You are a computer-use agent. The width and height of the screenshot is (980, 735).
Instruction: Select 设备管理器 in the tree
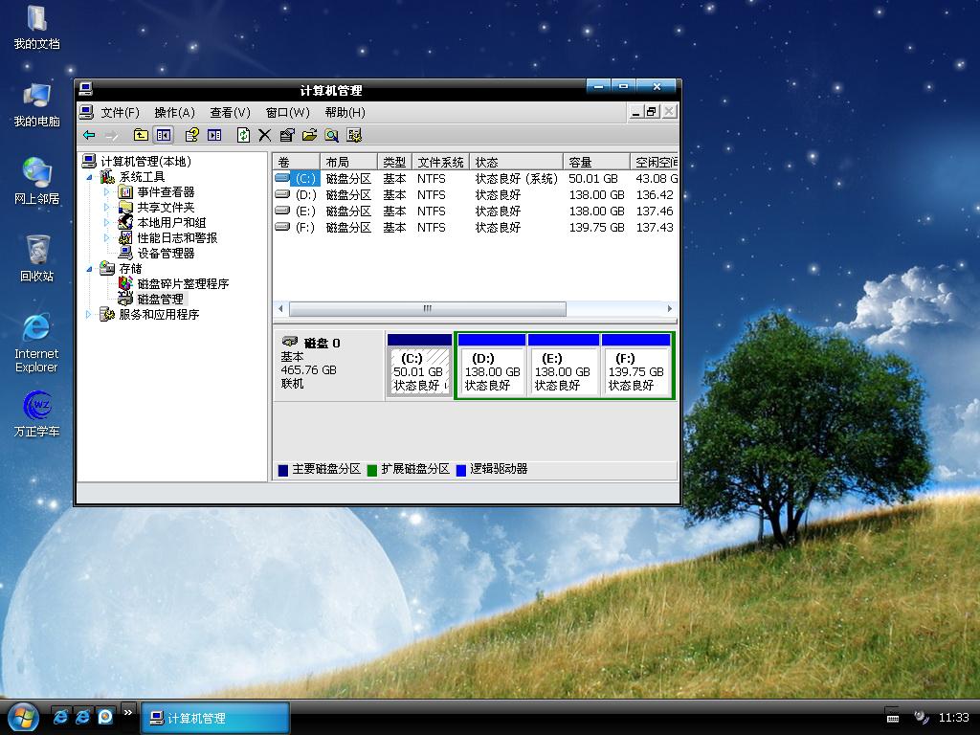(x=165, y=254)
